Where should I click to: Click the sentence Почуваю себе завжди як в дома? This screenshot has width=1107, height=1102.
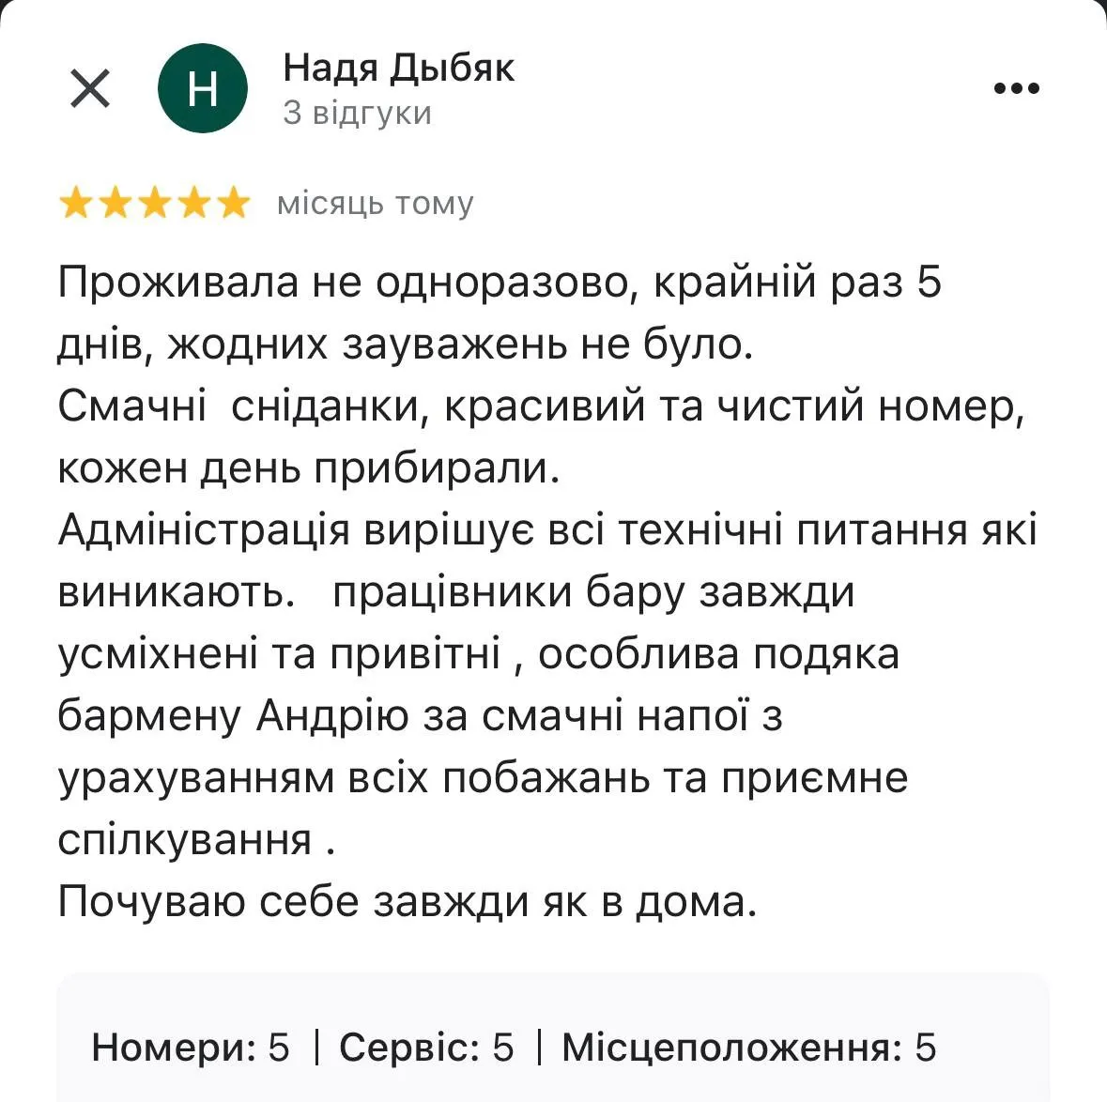click(x=407, y=902)
